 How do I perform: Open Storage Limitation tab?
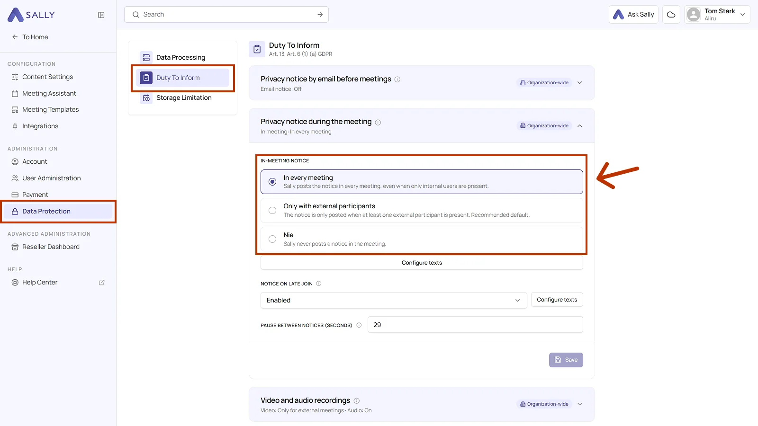pyautogui.click(x=183, y=98)
